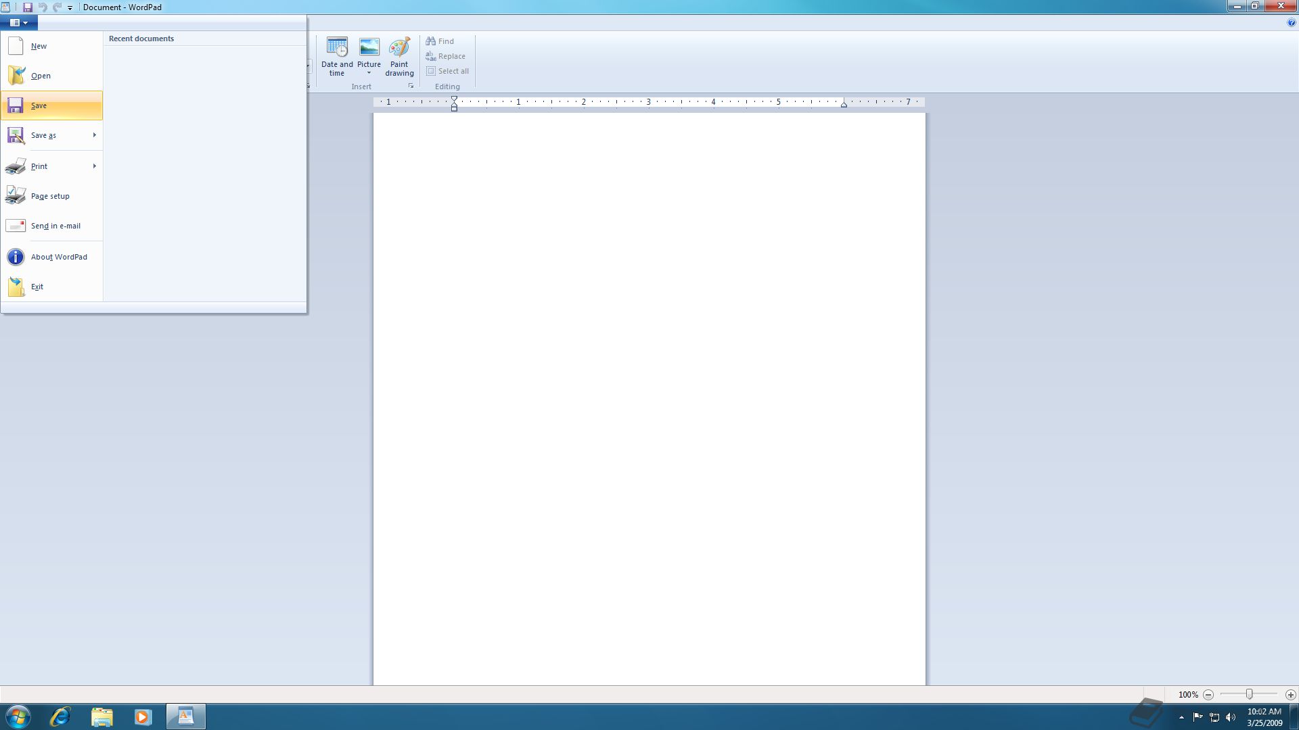Viewport: 1299px width, 730px height.
Task: Click the Redo arrow in the title bar
Action: 58,7
